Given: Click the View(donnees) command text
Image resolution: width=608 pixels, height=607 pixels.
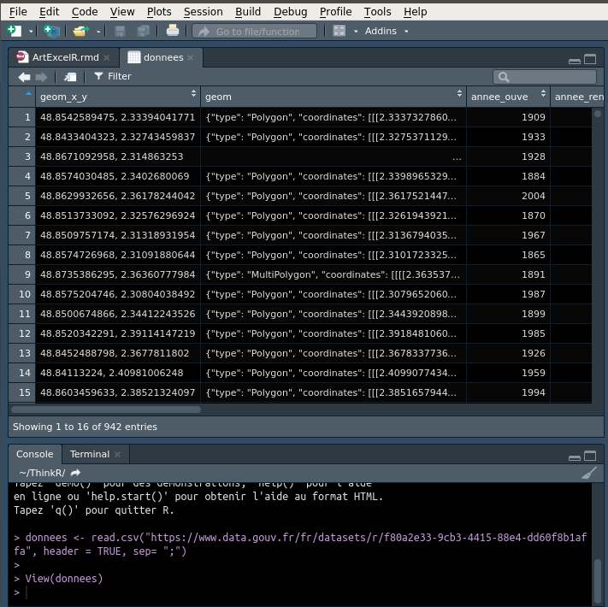Looking at the screenshot, I should pos(64,579).
